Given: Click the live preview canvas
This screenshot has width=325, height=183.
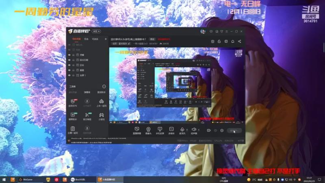Looking at the screenshot, I should point(177,86).
